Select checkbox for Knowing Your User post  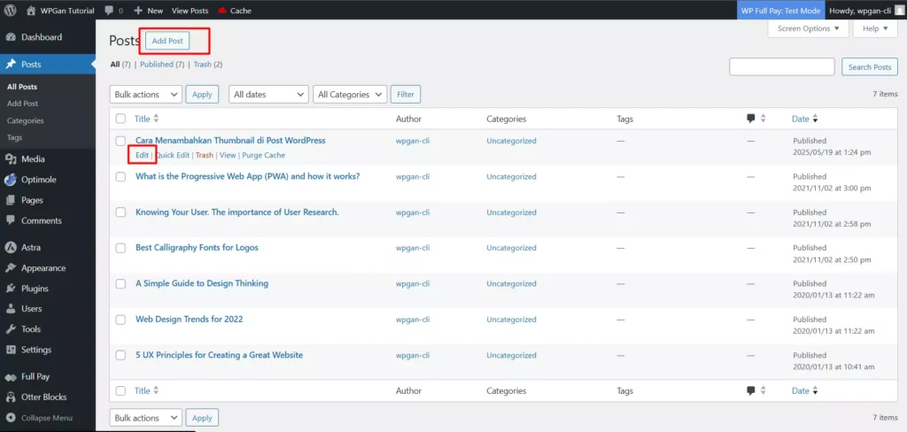point(120,212)
